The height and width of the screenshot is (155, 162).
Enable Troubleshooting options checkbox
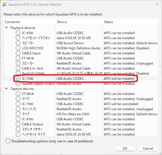coord(8,141)
